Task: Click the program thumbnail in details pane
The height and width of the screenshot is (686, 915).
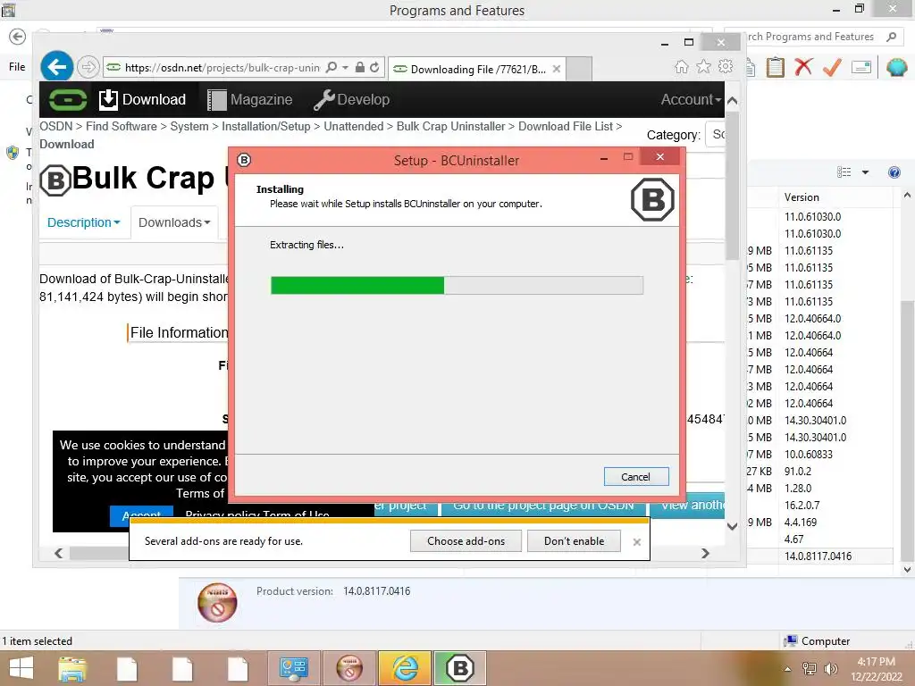Action: tap(217, 603)
